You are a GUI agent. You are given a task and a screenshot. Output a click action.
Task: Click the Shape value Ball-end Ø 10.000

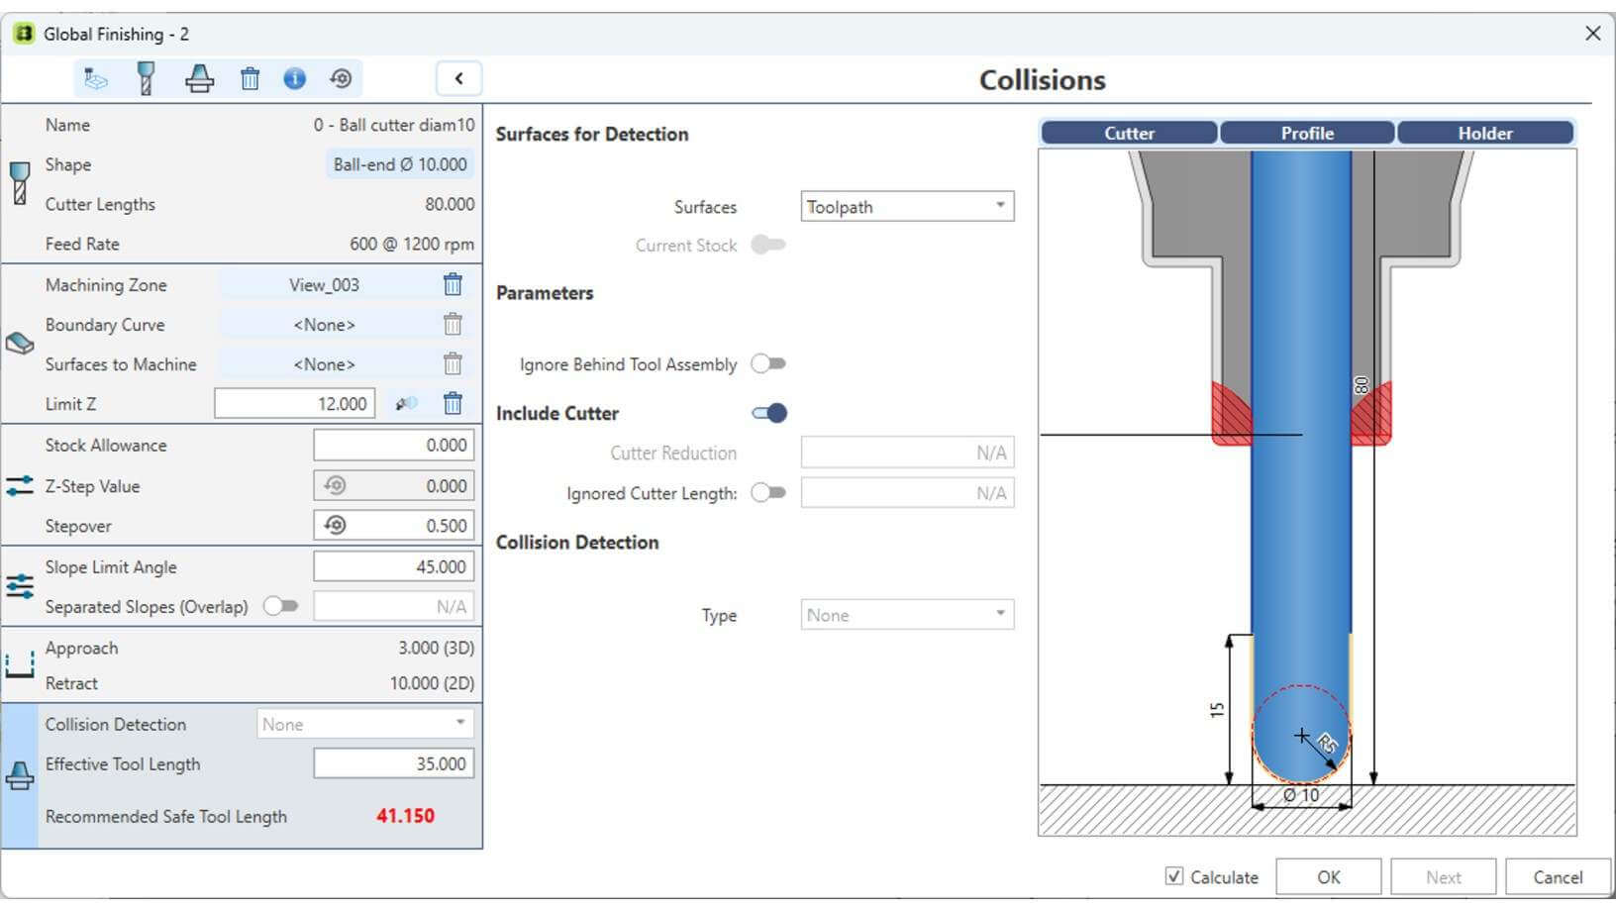pyautogui.click(x=399, y=164)
